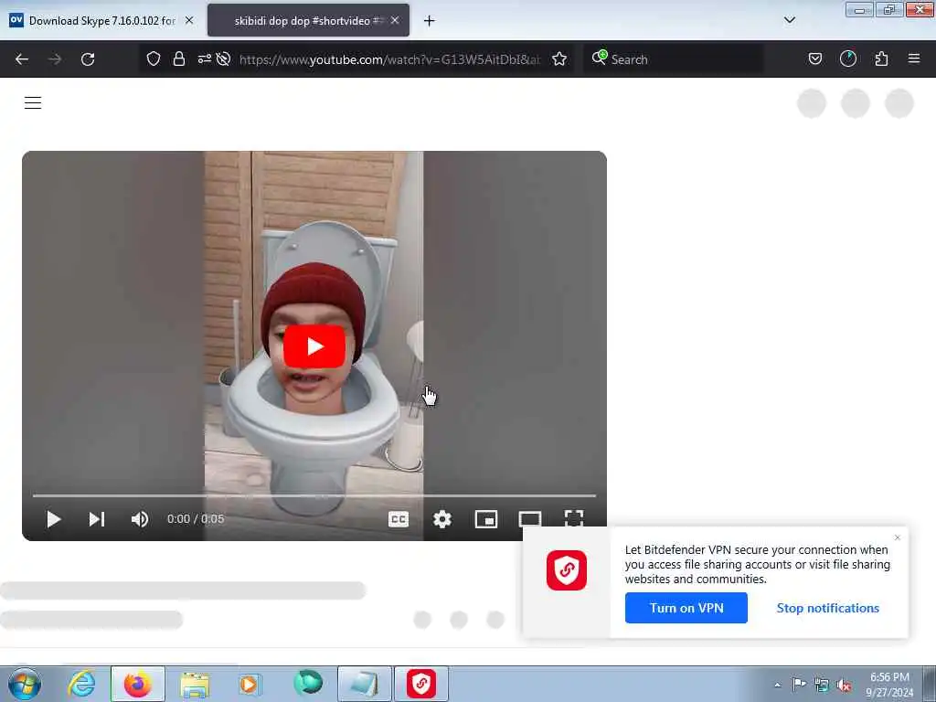Click the padlock site security icon
The image size is (936, 702).
coord(178,58)
